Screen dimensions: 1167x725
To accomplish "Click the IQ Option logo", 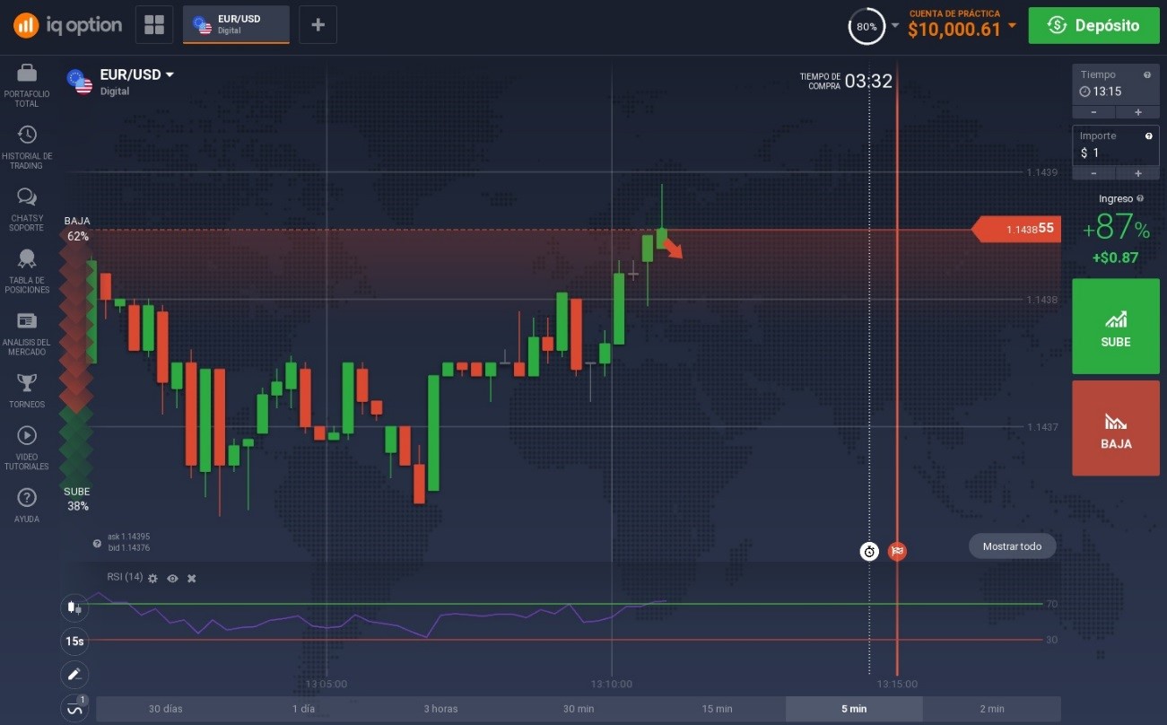I will pyautogui.click(x=67, y=25).
